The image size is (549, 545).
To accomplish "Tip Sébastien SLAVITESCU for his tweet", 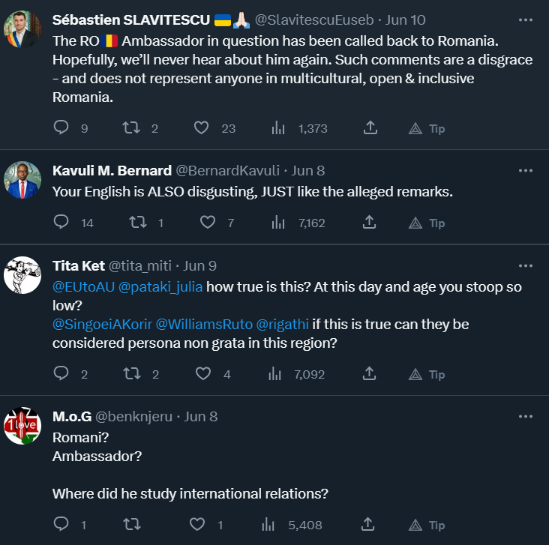I will (427, 128).
